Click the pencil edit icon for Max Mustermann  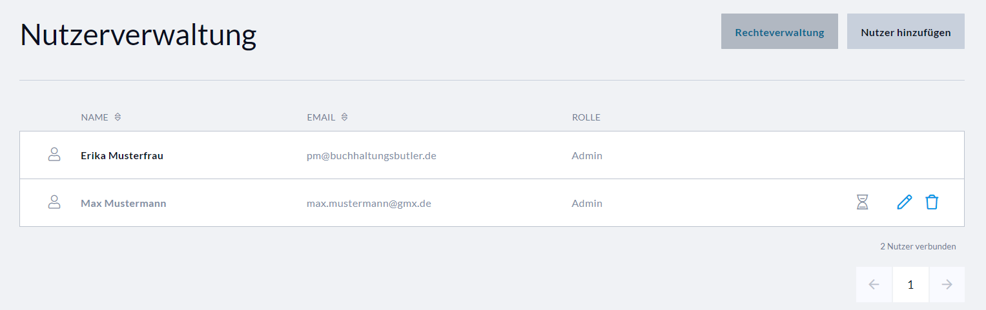905,202
